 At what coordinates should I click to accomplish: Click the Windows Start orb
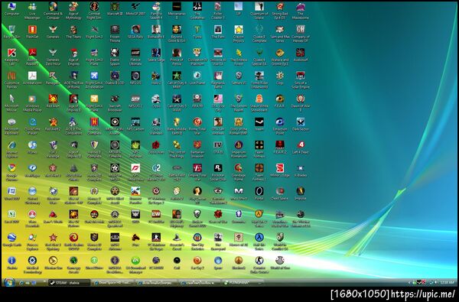tap(9, 282)
